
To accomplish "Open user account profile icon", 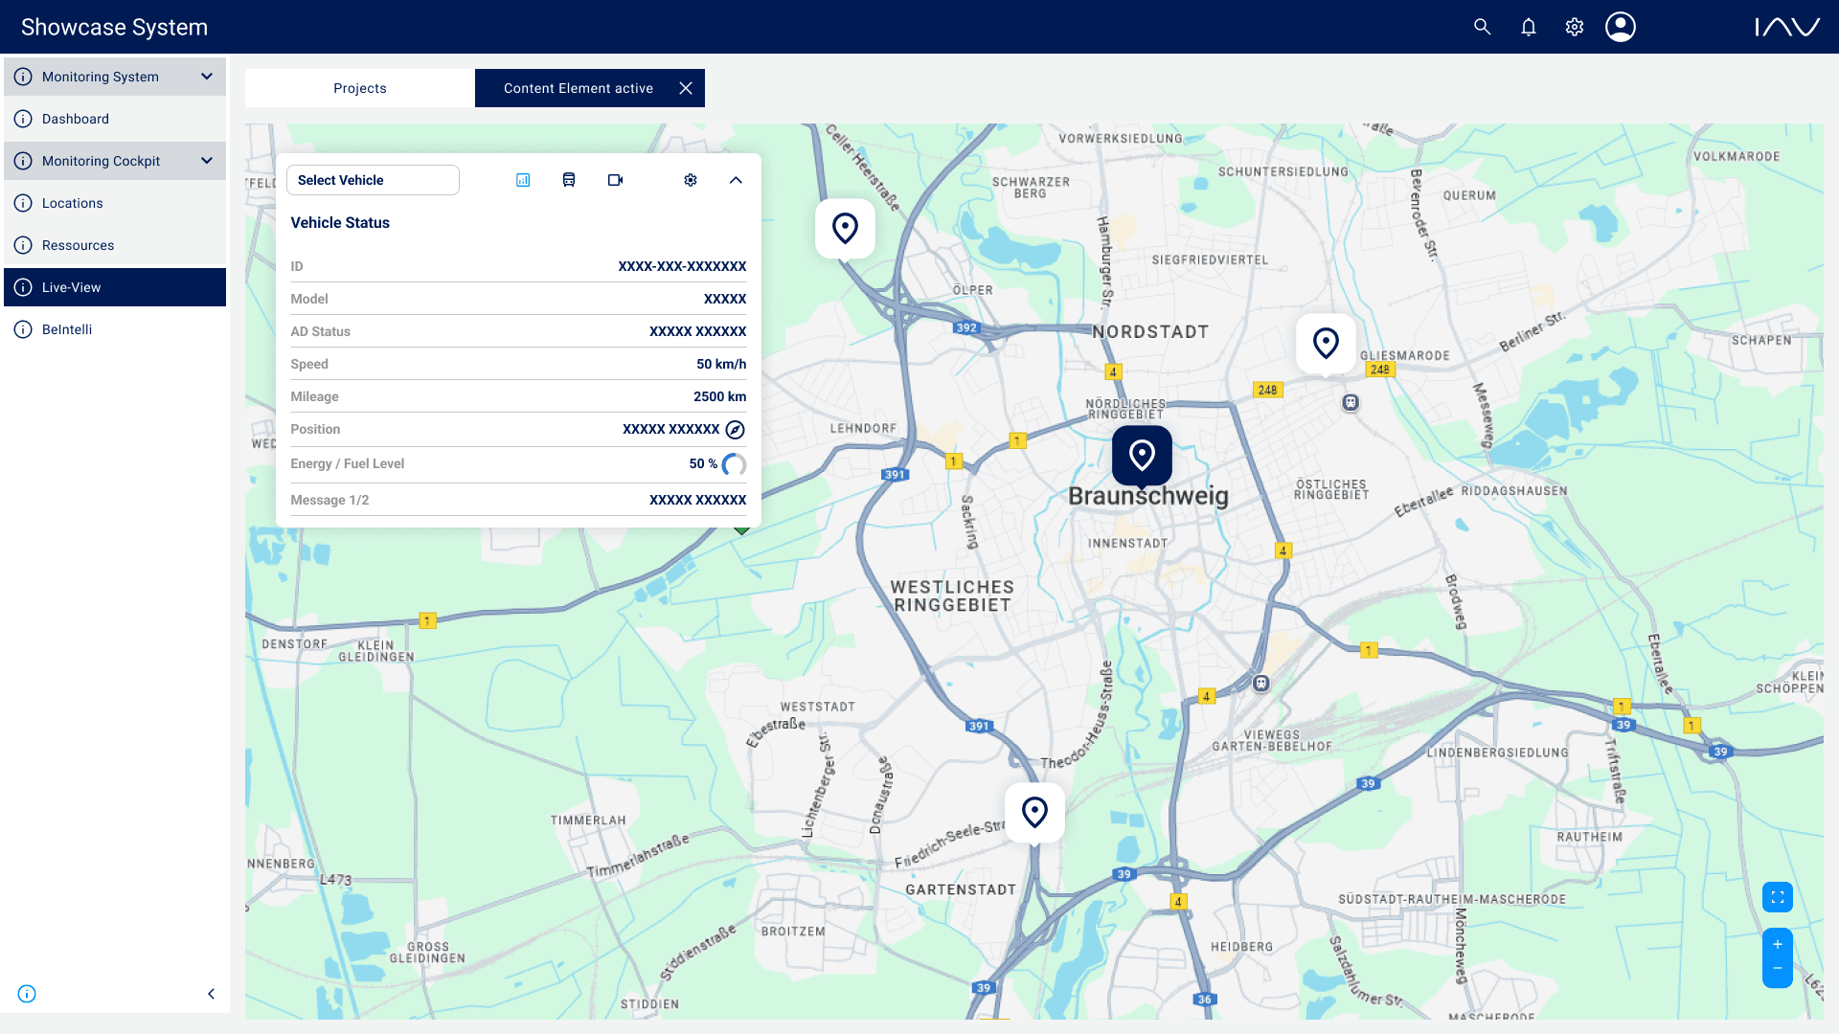I will click(x=1621, y=27).
